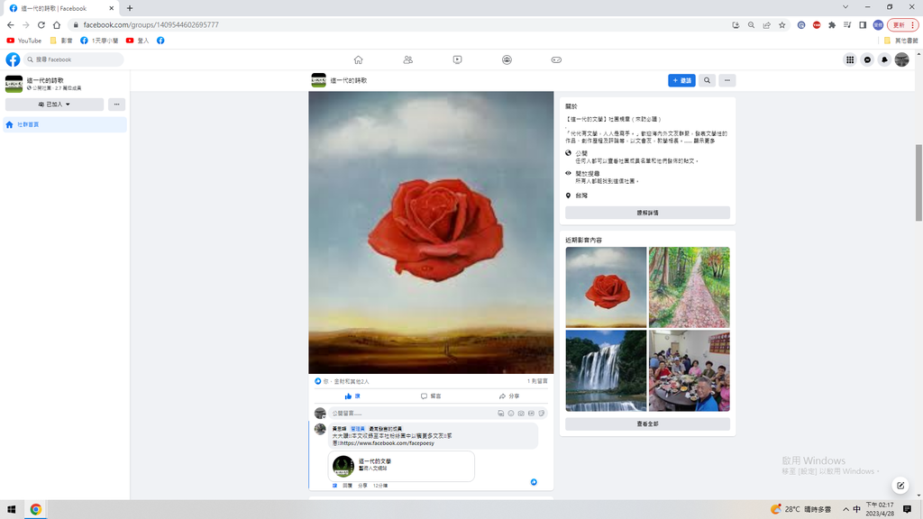Open the Gaming icon in top bar
923x519 pixels.
pyautogui.click(x=556, y=59)
